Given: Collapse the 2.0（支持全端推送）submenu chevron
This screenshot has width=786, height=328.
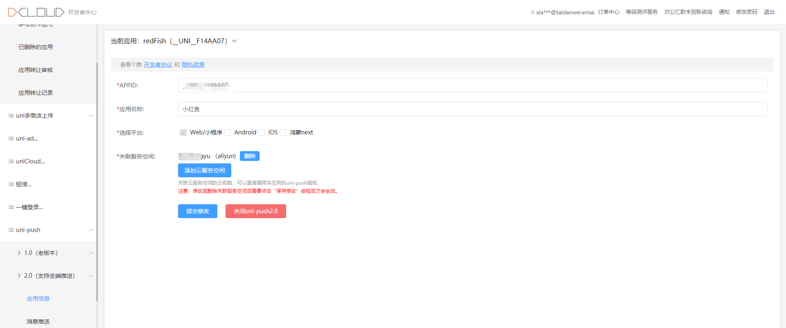Looking at the screenshot, I should click(91, 276).
